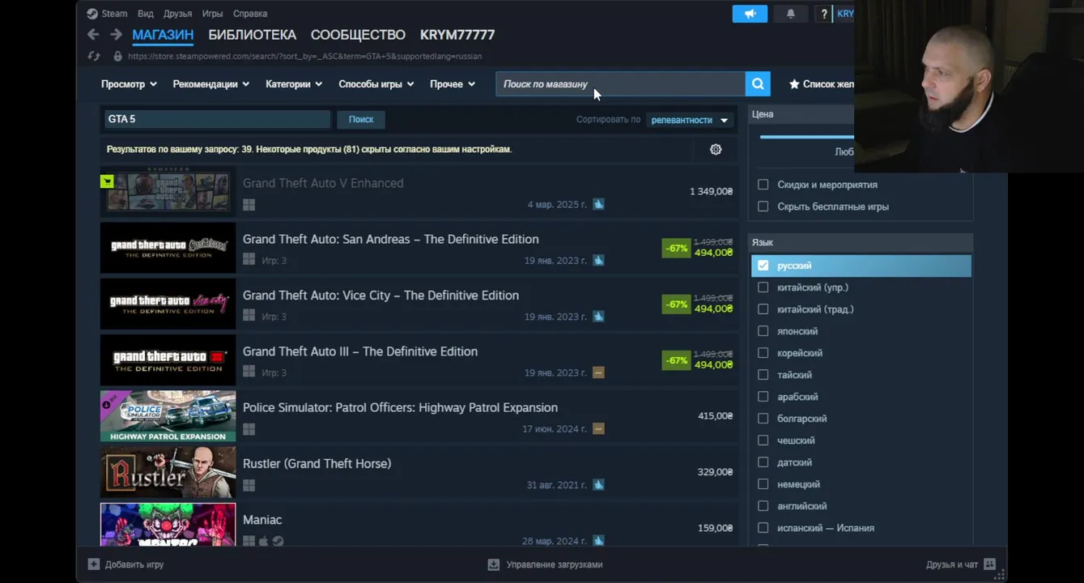
Task: Click the plus icon for Add a Game
Action: (94, 564)
